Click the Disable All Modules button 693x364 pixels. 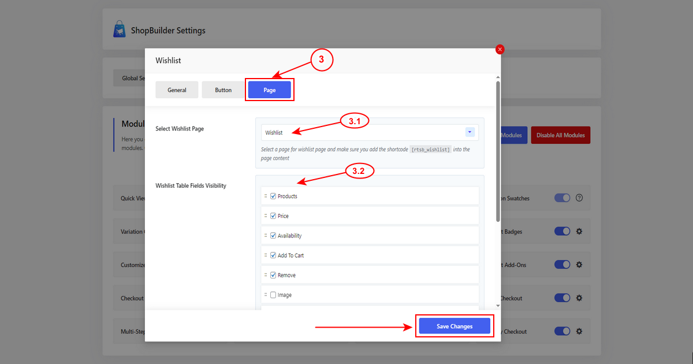point(560,135)
